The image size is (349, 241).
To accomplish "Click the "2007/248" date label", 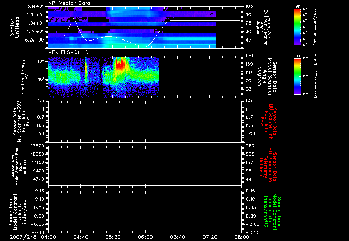I will coord(23,237).
